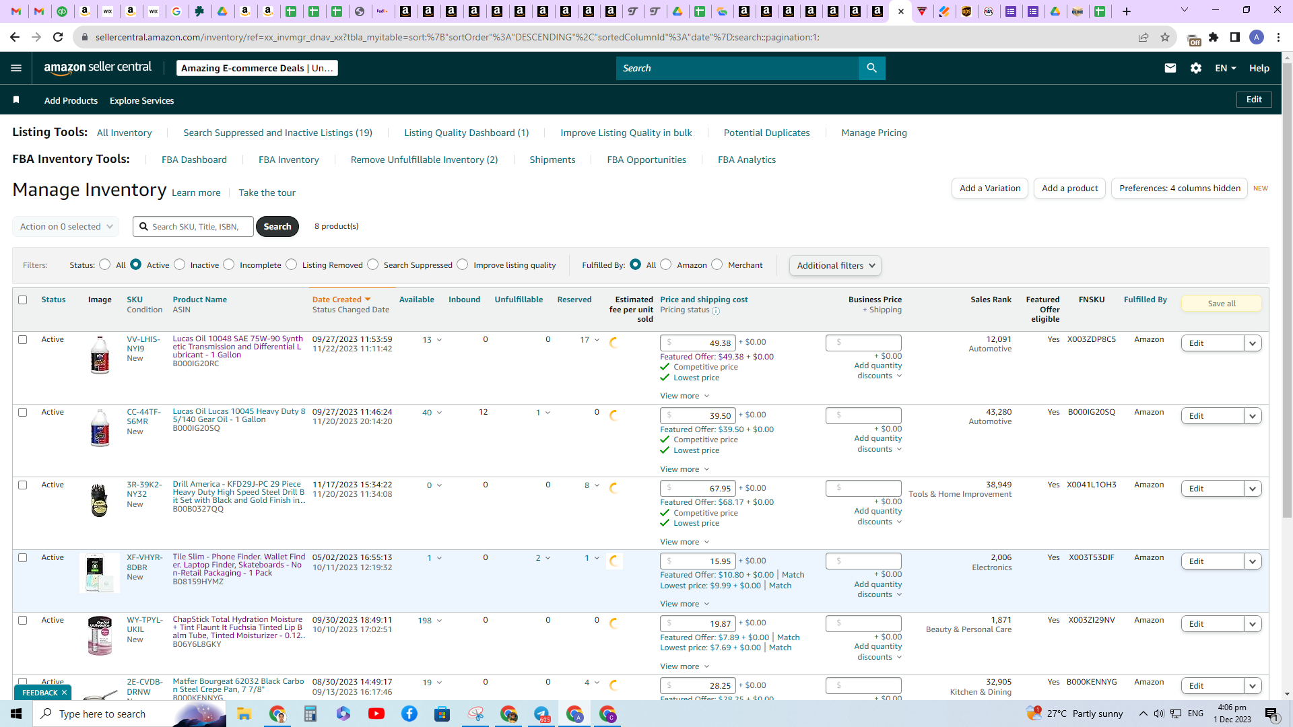This screenshot has height=727, width=1293.
Task: Click the browser reload button
Action: coord(58,37)
